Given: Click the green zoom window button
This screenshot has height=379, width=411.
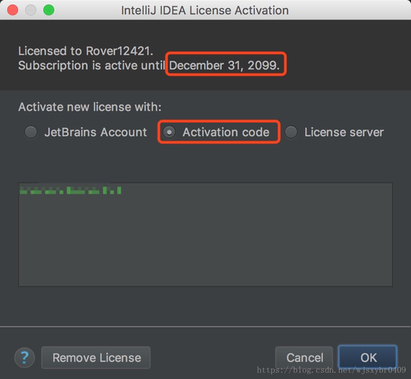Looking at the screenshot, I should 49,10.
